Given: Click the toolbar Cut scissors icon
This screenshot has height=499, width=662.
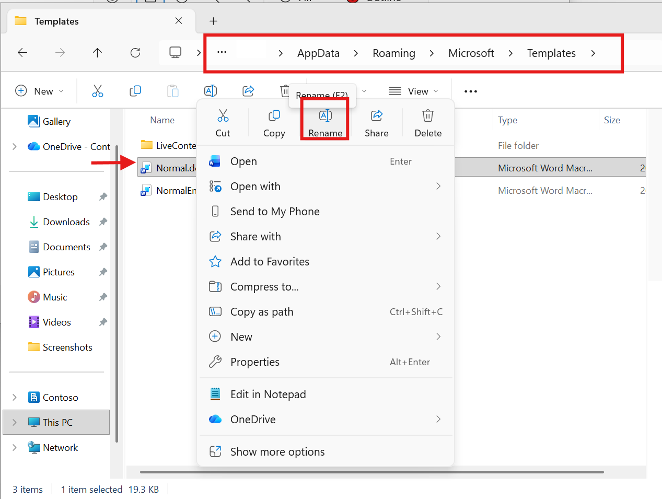Looking at the screenshot, I should coord(98,91).
